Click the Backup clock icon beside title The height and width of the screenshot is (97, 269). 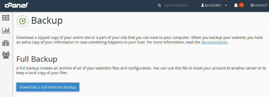point(22,21)
